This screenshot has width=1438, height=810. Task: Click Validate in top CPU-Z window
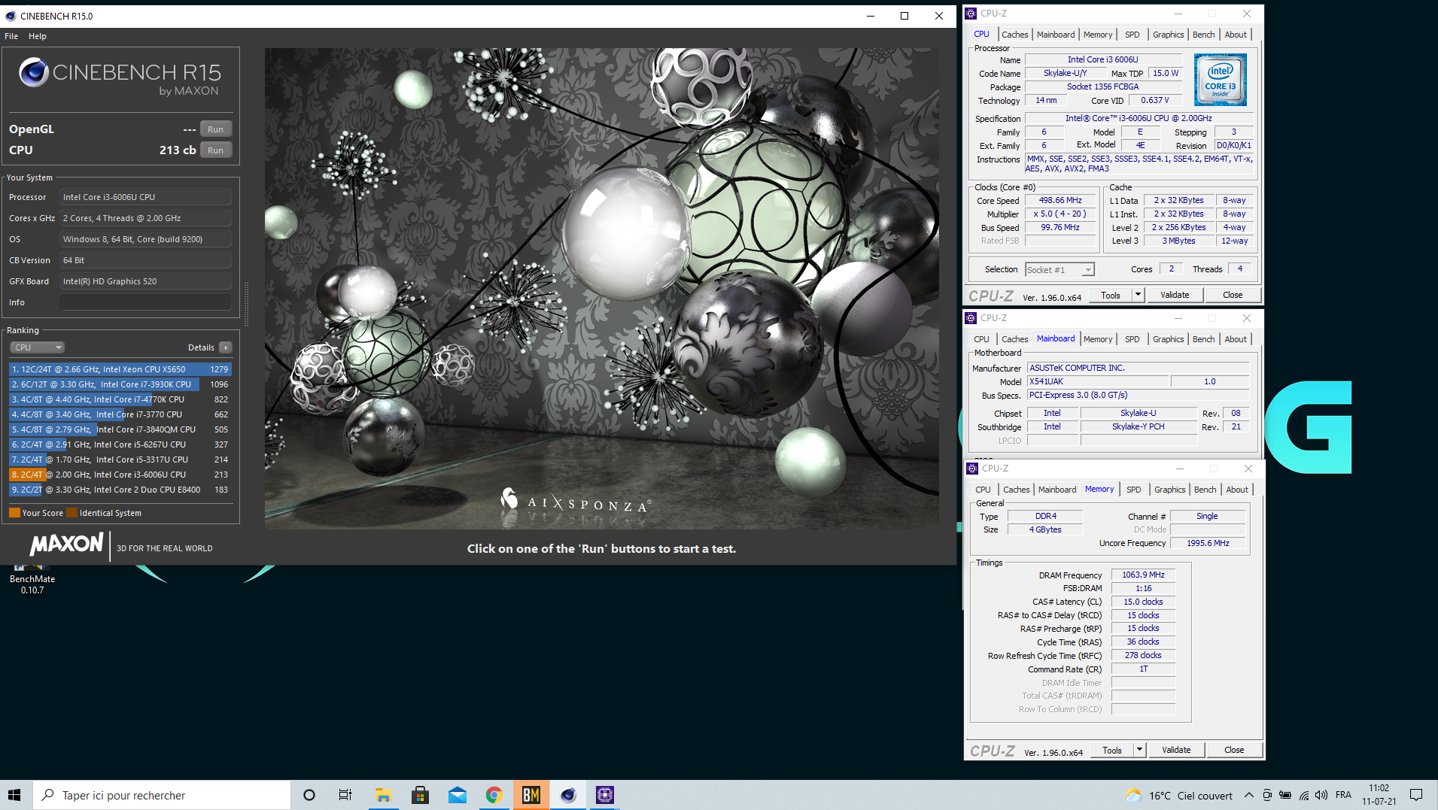(x=1175, y=296)
